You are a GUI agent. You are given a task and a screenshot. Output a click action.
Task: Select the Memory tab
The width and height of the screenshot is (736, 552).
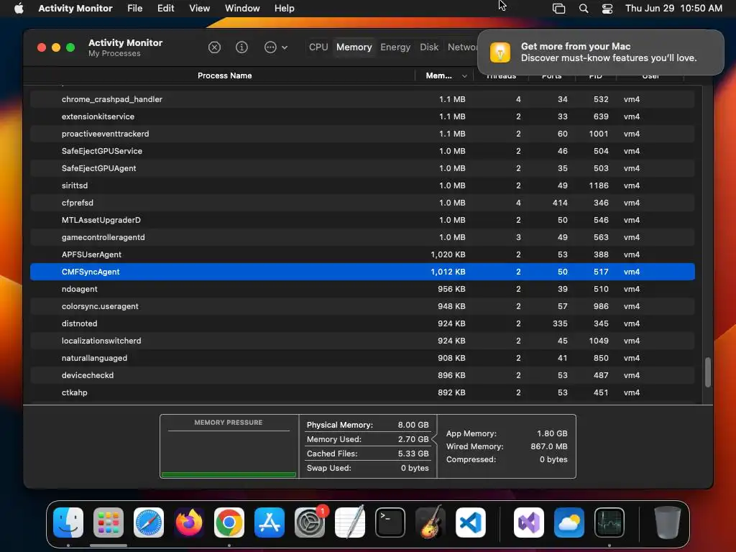(354, 47)
